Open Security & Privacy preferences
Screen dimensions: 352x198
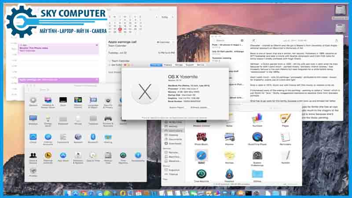coord(108,102)
